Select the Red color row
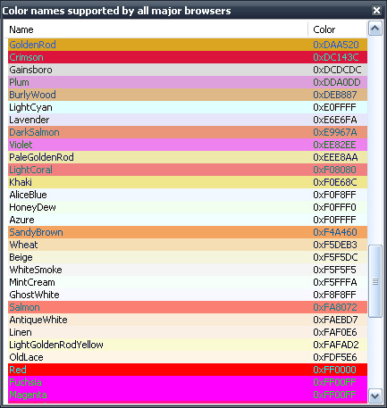The width and height of the screenshot is (387, 408). pos(188,370)
